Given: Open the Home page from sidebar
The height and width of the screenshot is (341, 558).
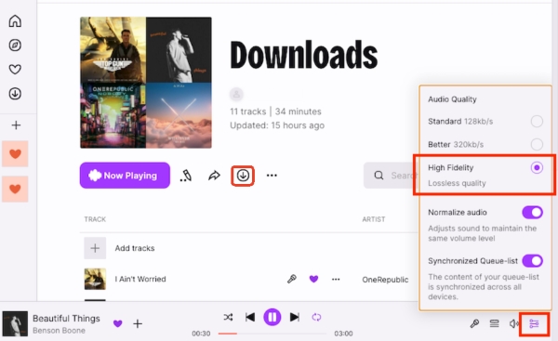Looking at the screenshot, I should pyautogui.click(x=15, y=21).
